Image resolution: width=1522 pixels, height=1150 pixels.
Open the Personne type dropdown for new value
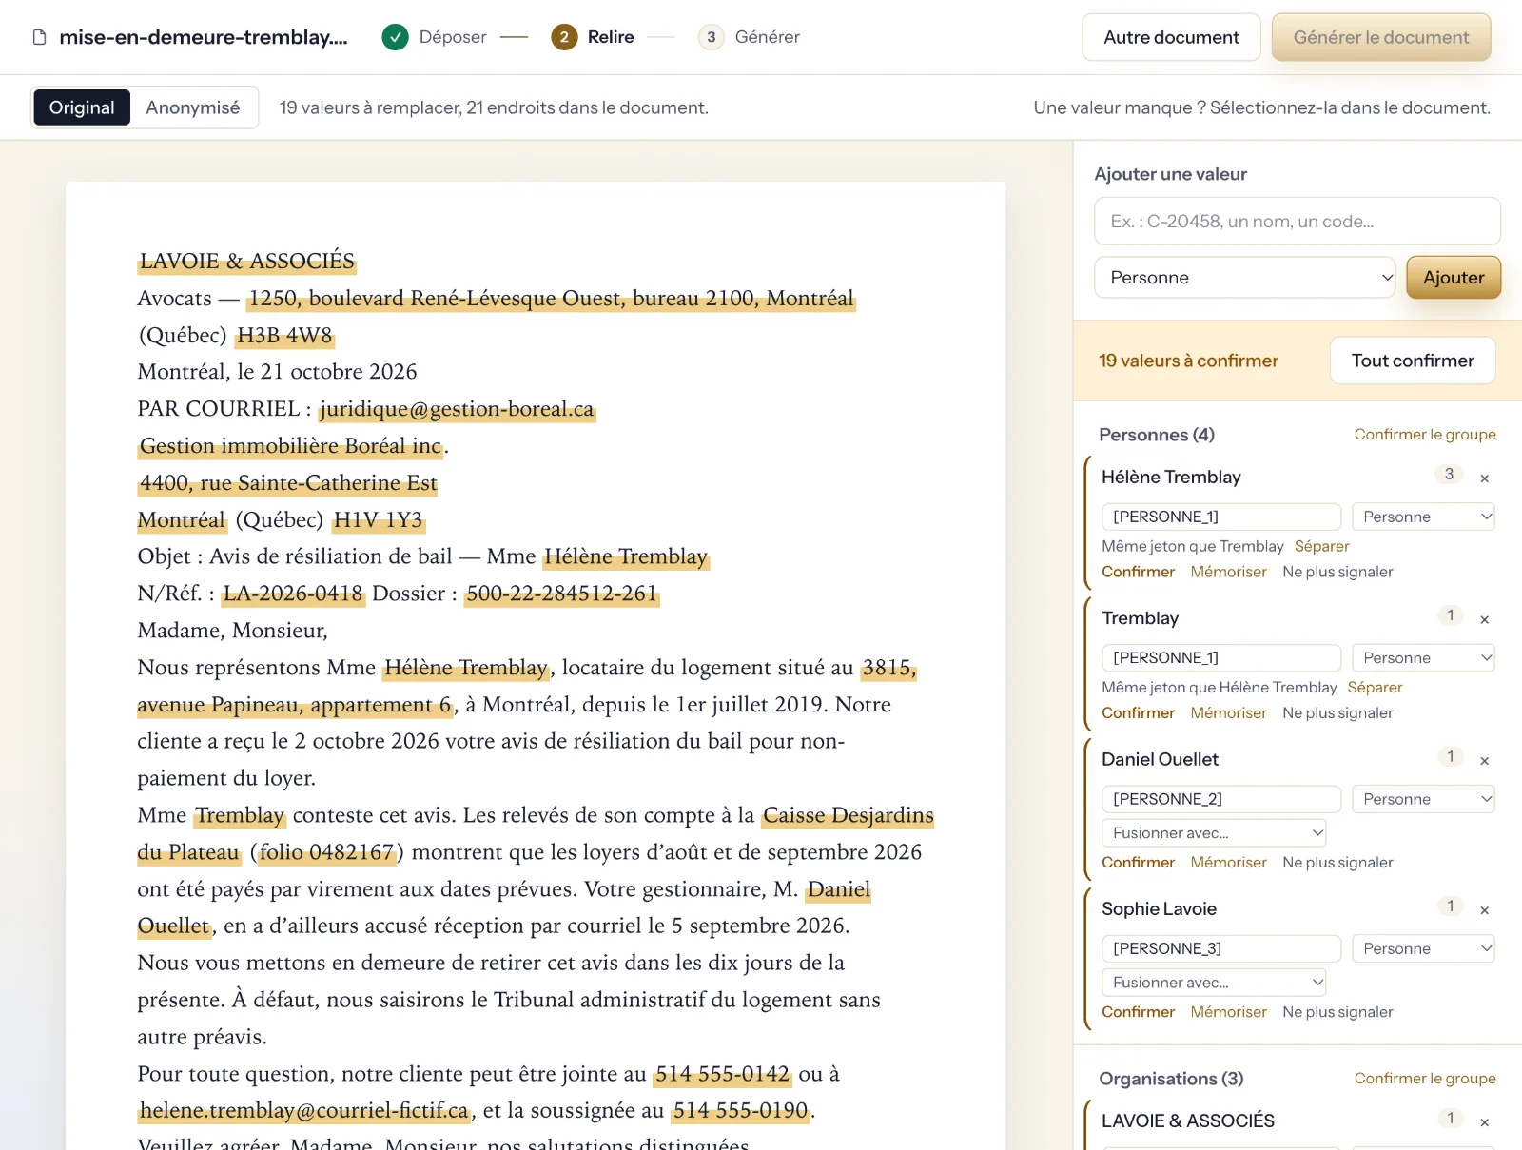point(1244,278)
